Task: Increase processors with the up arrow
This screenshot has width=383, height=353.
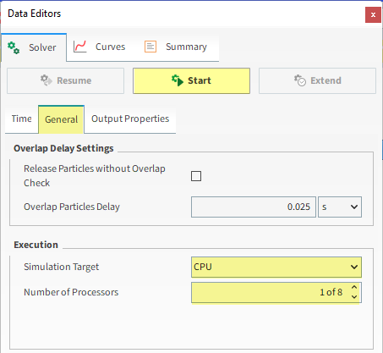Action: click(354, 287)
